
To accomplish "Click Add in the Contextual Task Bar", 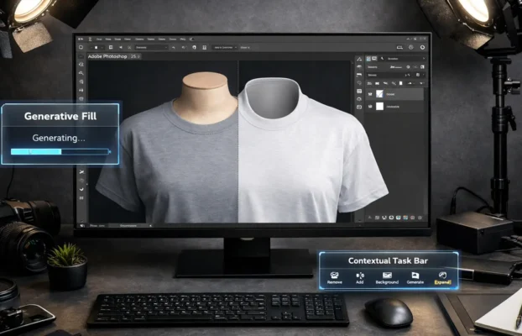I will click(x=360, y=278).
